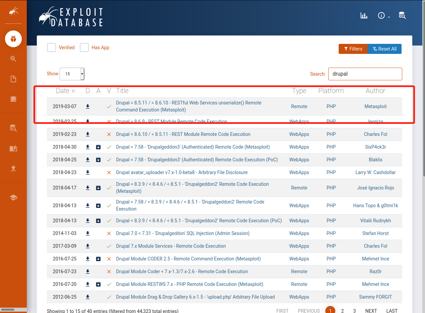The image size is (425, 313).
Task: Open Submissions upload icon in sidebar
Action: 13,168
